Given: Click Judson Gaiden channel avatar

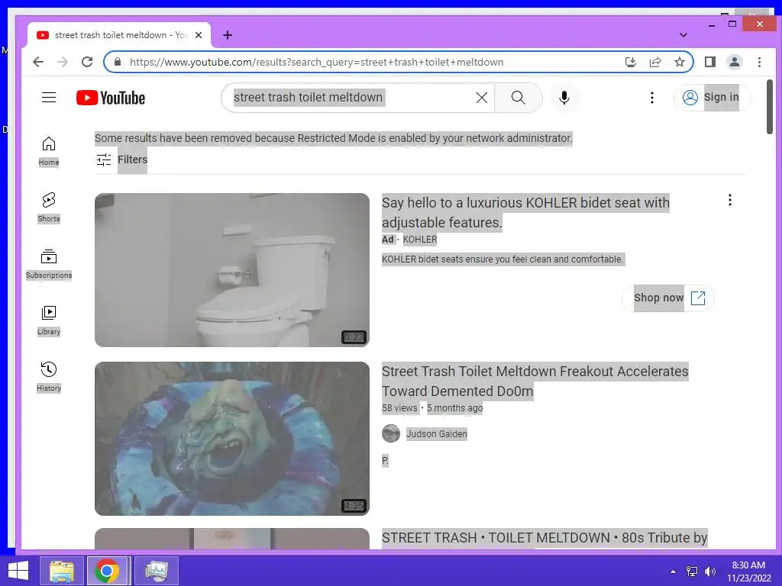Looking at the screenshot, I should tap(391, 433).
